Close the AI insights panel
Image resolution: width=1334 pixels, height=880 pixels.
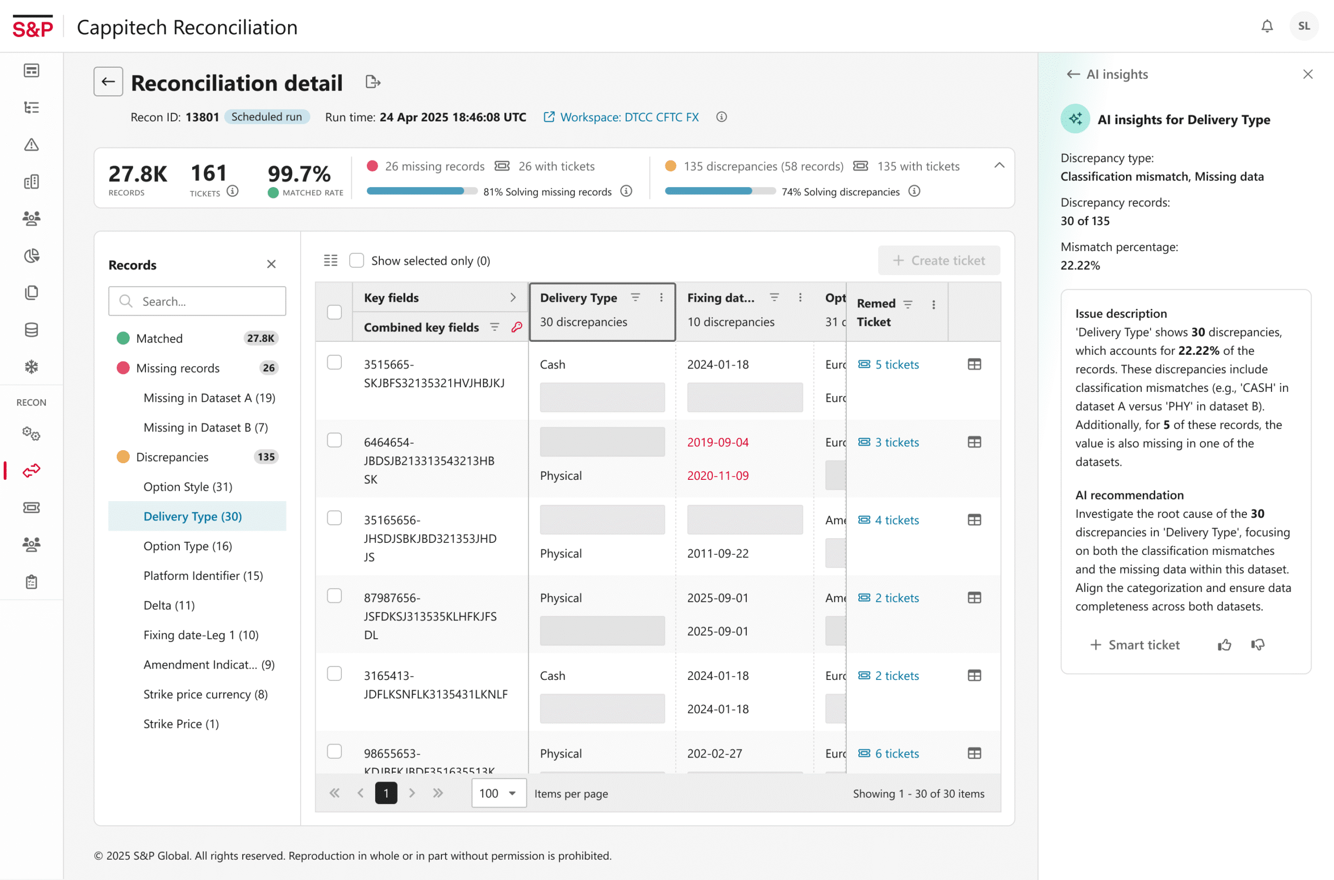tap(1307, 74)
